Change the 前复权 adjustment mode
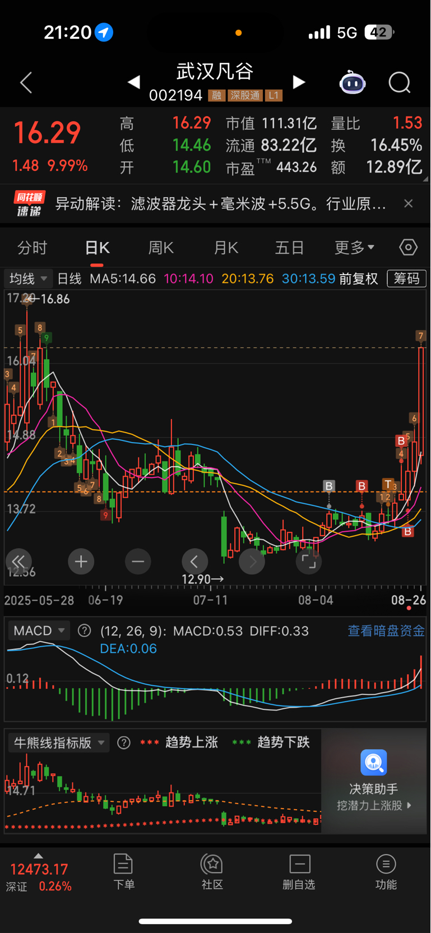The width and height of the screenshot is (431, 933). tap(359, 278)
